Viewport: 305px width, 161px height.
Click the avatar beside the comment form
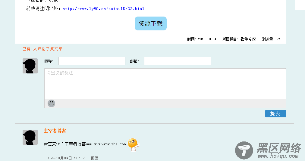coord(30,66)
